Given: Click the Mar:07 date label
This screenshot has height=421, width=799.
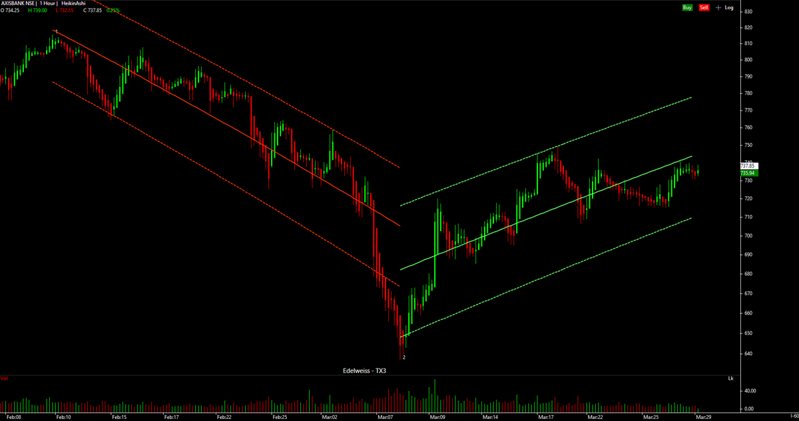Looking at the screenshot, I should point(386,417).
